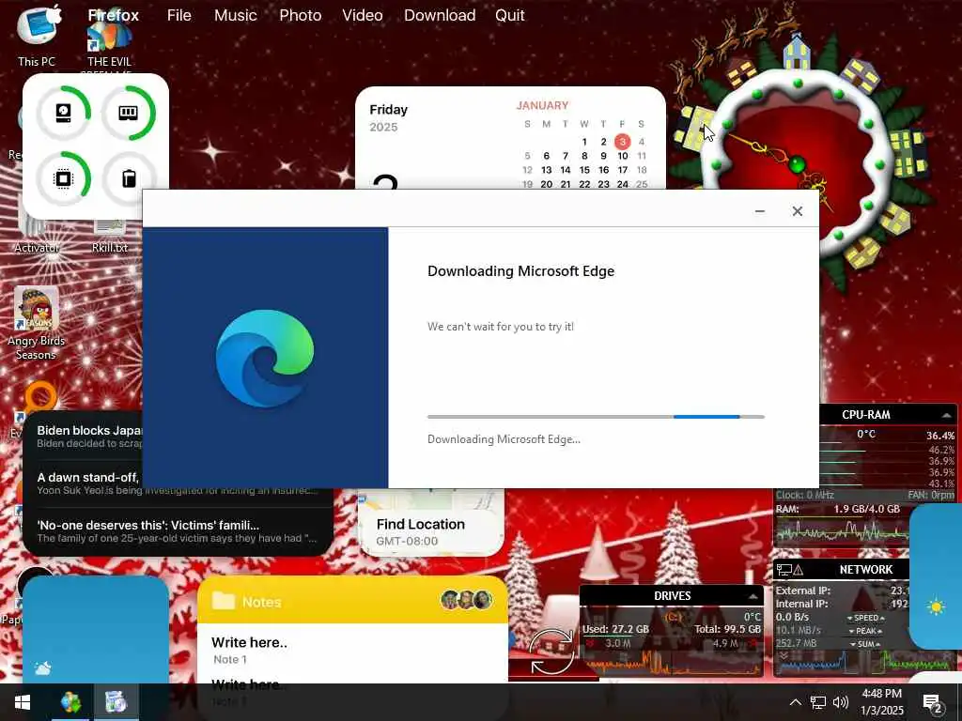This screenshot has width=962, height=721.
Task: Collapse the DRIVES gadget arrow
Action: coord(753,596)
